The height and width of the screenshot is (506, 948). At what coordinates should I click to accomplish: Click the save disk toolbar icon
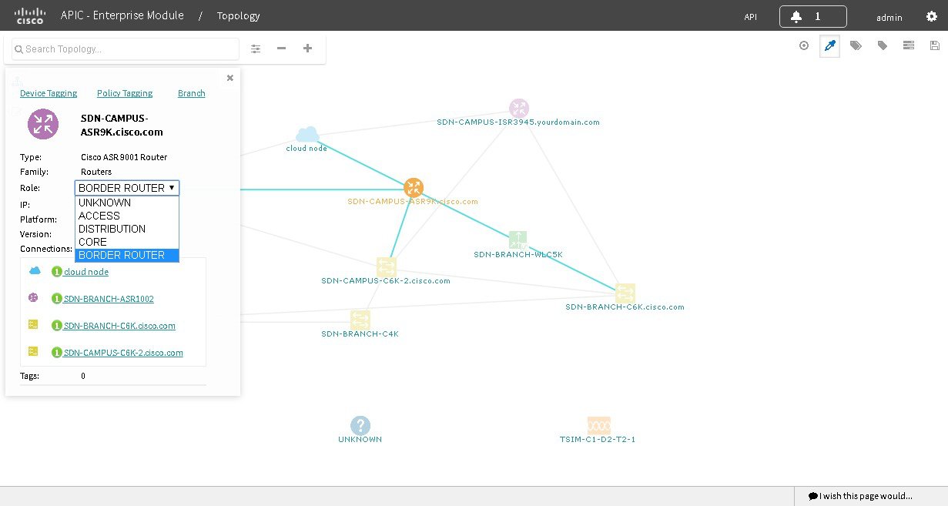935,45
